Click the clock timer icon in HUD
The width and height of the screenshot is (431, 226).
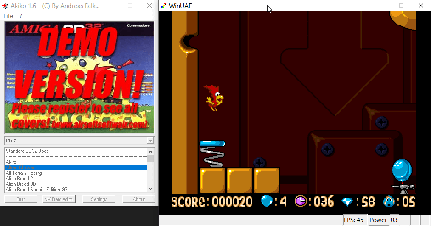pyautogui.click(x=301, y=201)
